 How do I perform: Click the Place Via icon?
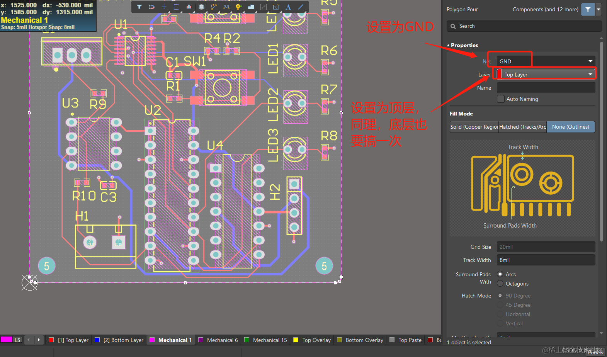(x=239, y=7)
